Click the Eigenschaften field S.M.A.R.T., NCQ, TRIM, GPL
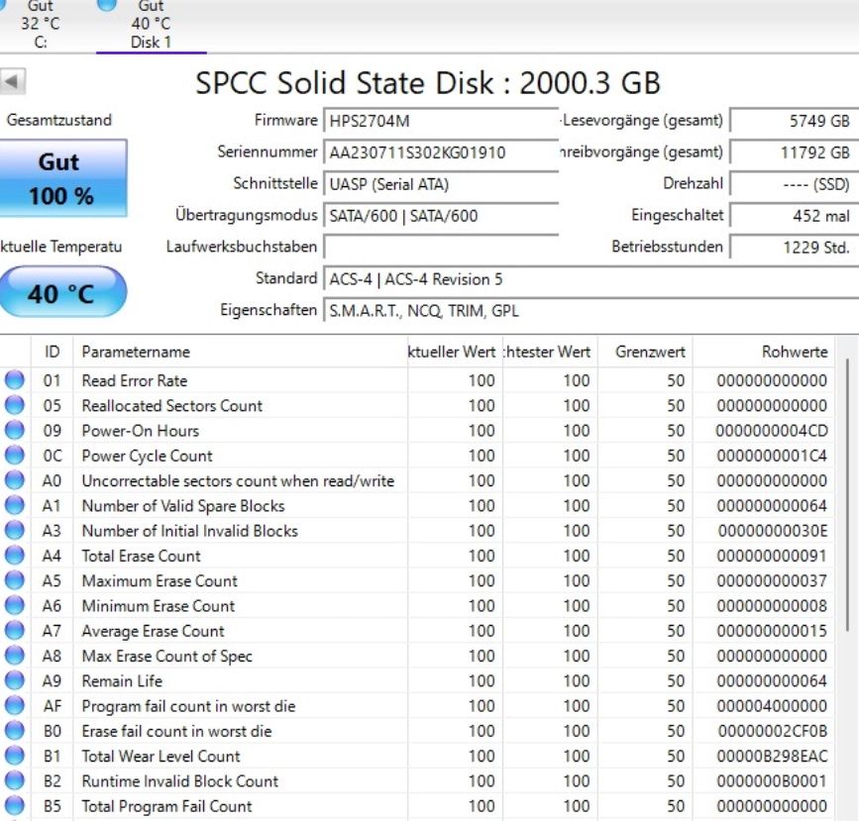Screen dimensions: 859x821 coord(591,311)
